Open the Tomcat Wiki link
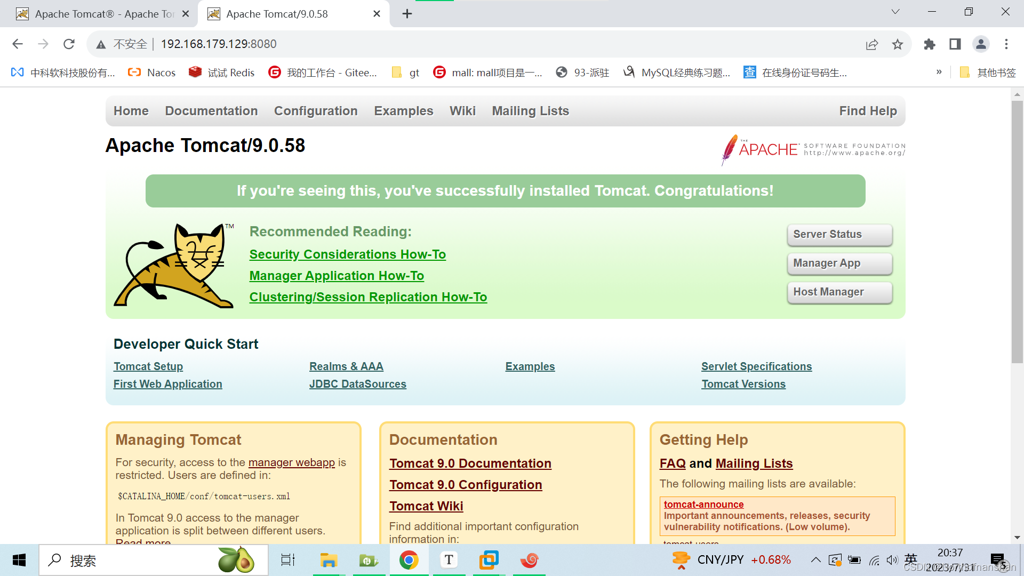 tap(426, 506)
